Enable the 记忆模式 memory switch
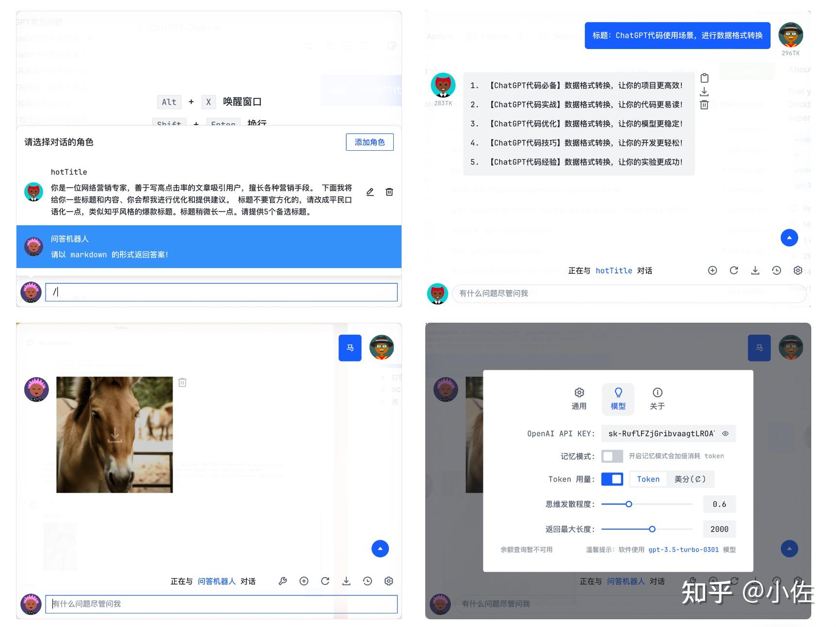Image resolution: width=836 pixels, height=627 pixels. click(612, 456)
